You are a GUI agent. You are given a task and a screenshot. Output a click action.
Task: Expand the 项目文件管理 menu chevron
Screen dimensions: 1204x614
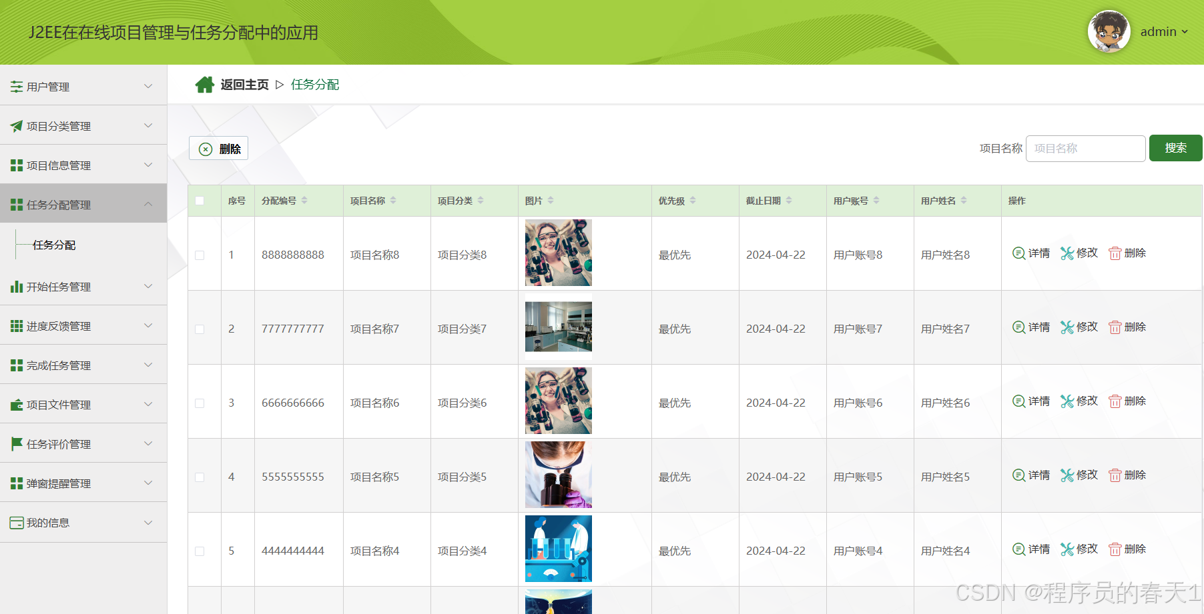click(x=148, y=404)
